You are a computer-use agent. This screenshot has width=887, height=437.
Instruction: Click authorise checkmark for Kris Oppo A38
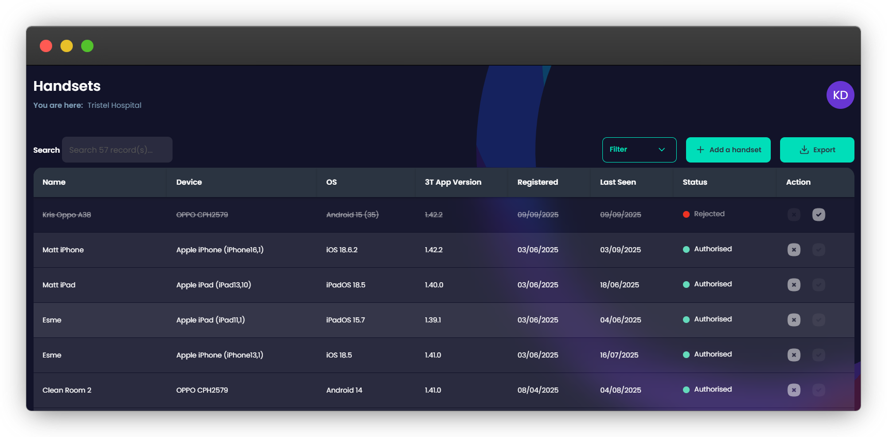[819, 215]
